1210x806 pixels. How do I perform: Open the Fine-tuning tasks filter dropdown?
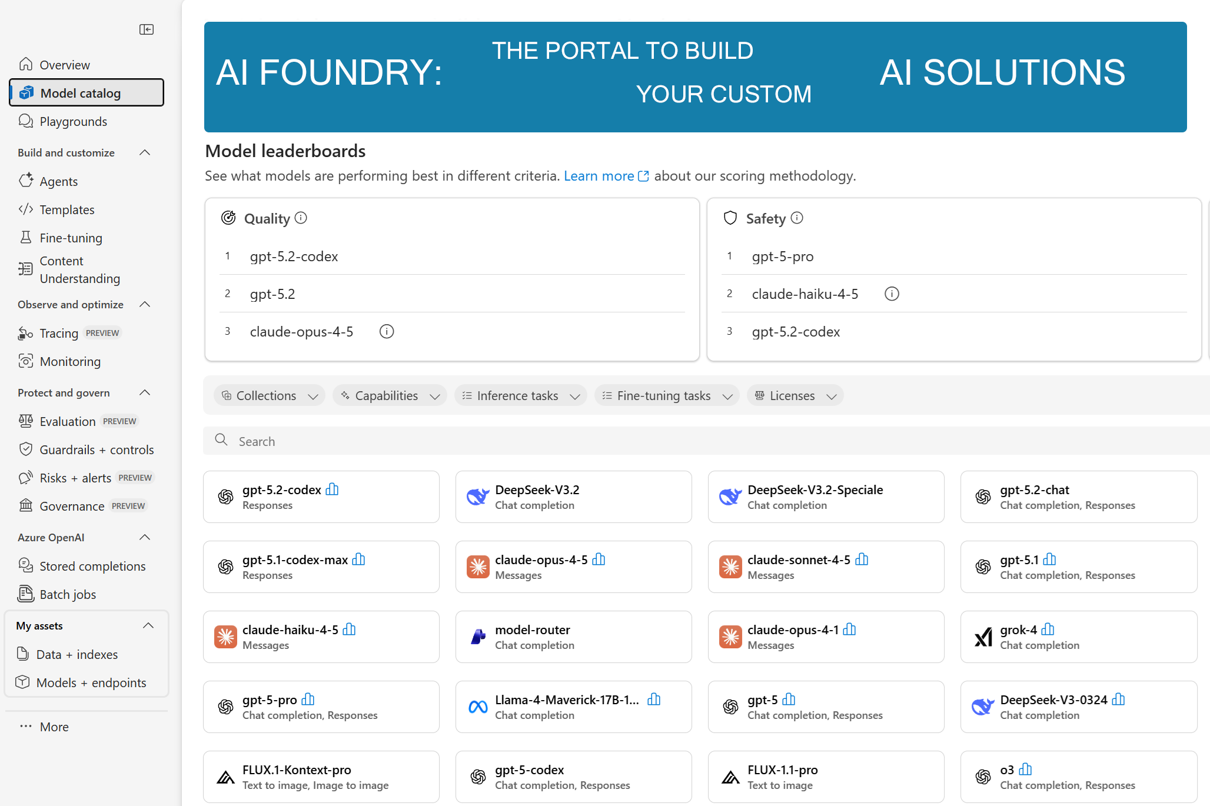pyautogui.click(x=667, y=396)
